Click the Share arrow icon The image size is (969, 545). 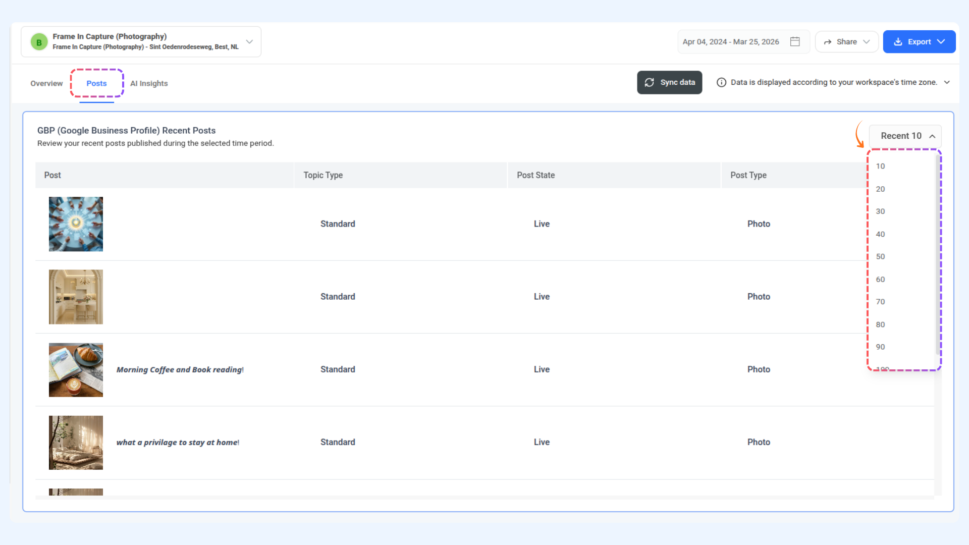(828, 42)
